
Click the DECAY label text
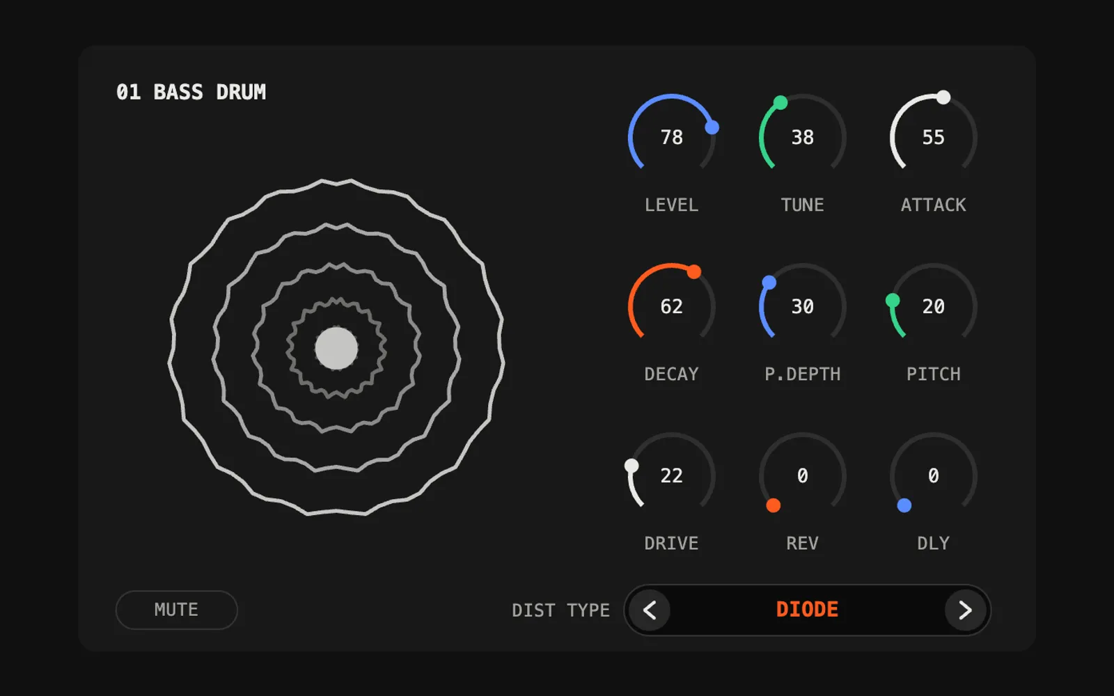click(671, 374)
